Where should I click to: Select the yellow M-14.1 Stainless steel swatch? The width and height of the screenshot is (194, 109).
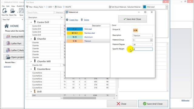point(75,33)
